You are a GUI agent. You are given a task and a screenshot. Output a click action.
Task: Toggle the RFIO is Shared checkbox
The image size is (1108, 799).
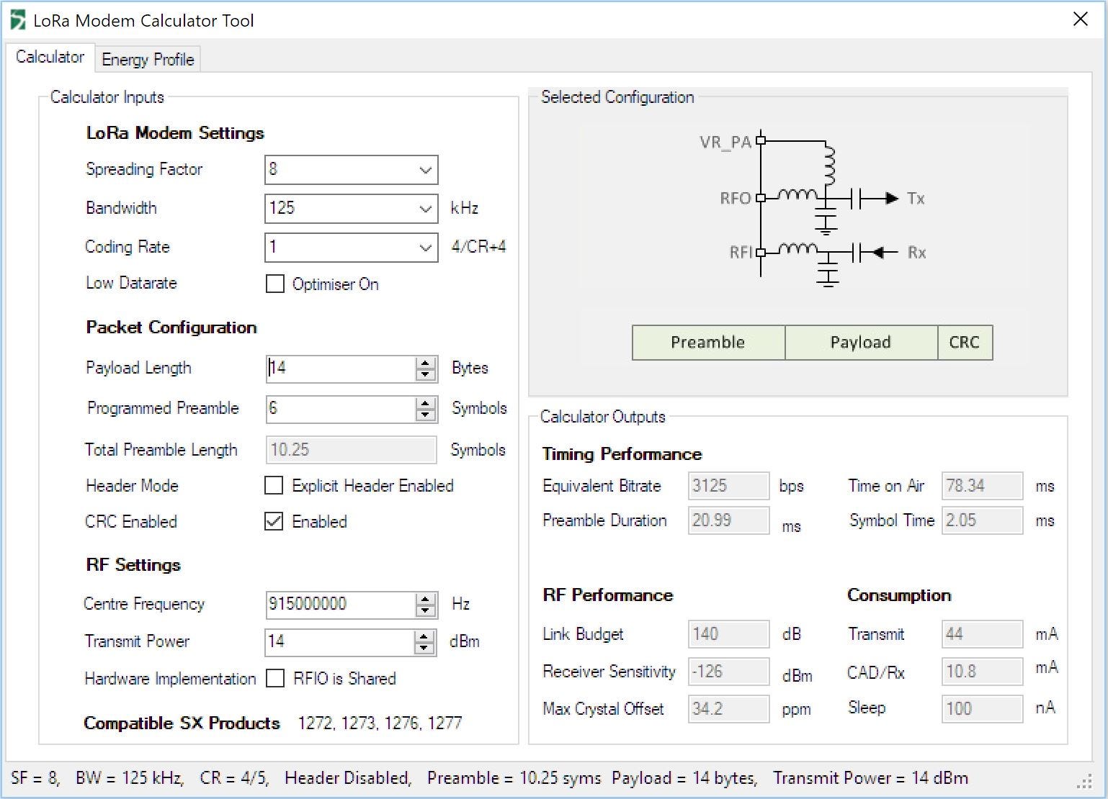coord(274,678)
